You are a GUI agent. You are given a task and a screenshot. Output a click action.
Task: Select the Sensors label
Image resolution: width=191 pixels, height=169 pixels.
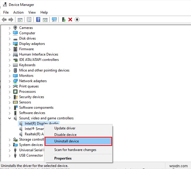25,102
